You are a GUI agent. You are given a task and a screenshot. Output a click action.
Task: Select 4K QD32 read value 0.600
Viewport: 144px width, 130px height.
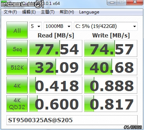pos(56,104)
